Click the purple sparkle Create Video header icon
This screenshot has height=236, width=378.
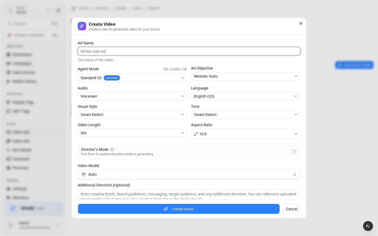point(82,26)
